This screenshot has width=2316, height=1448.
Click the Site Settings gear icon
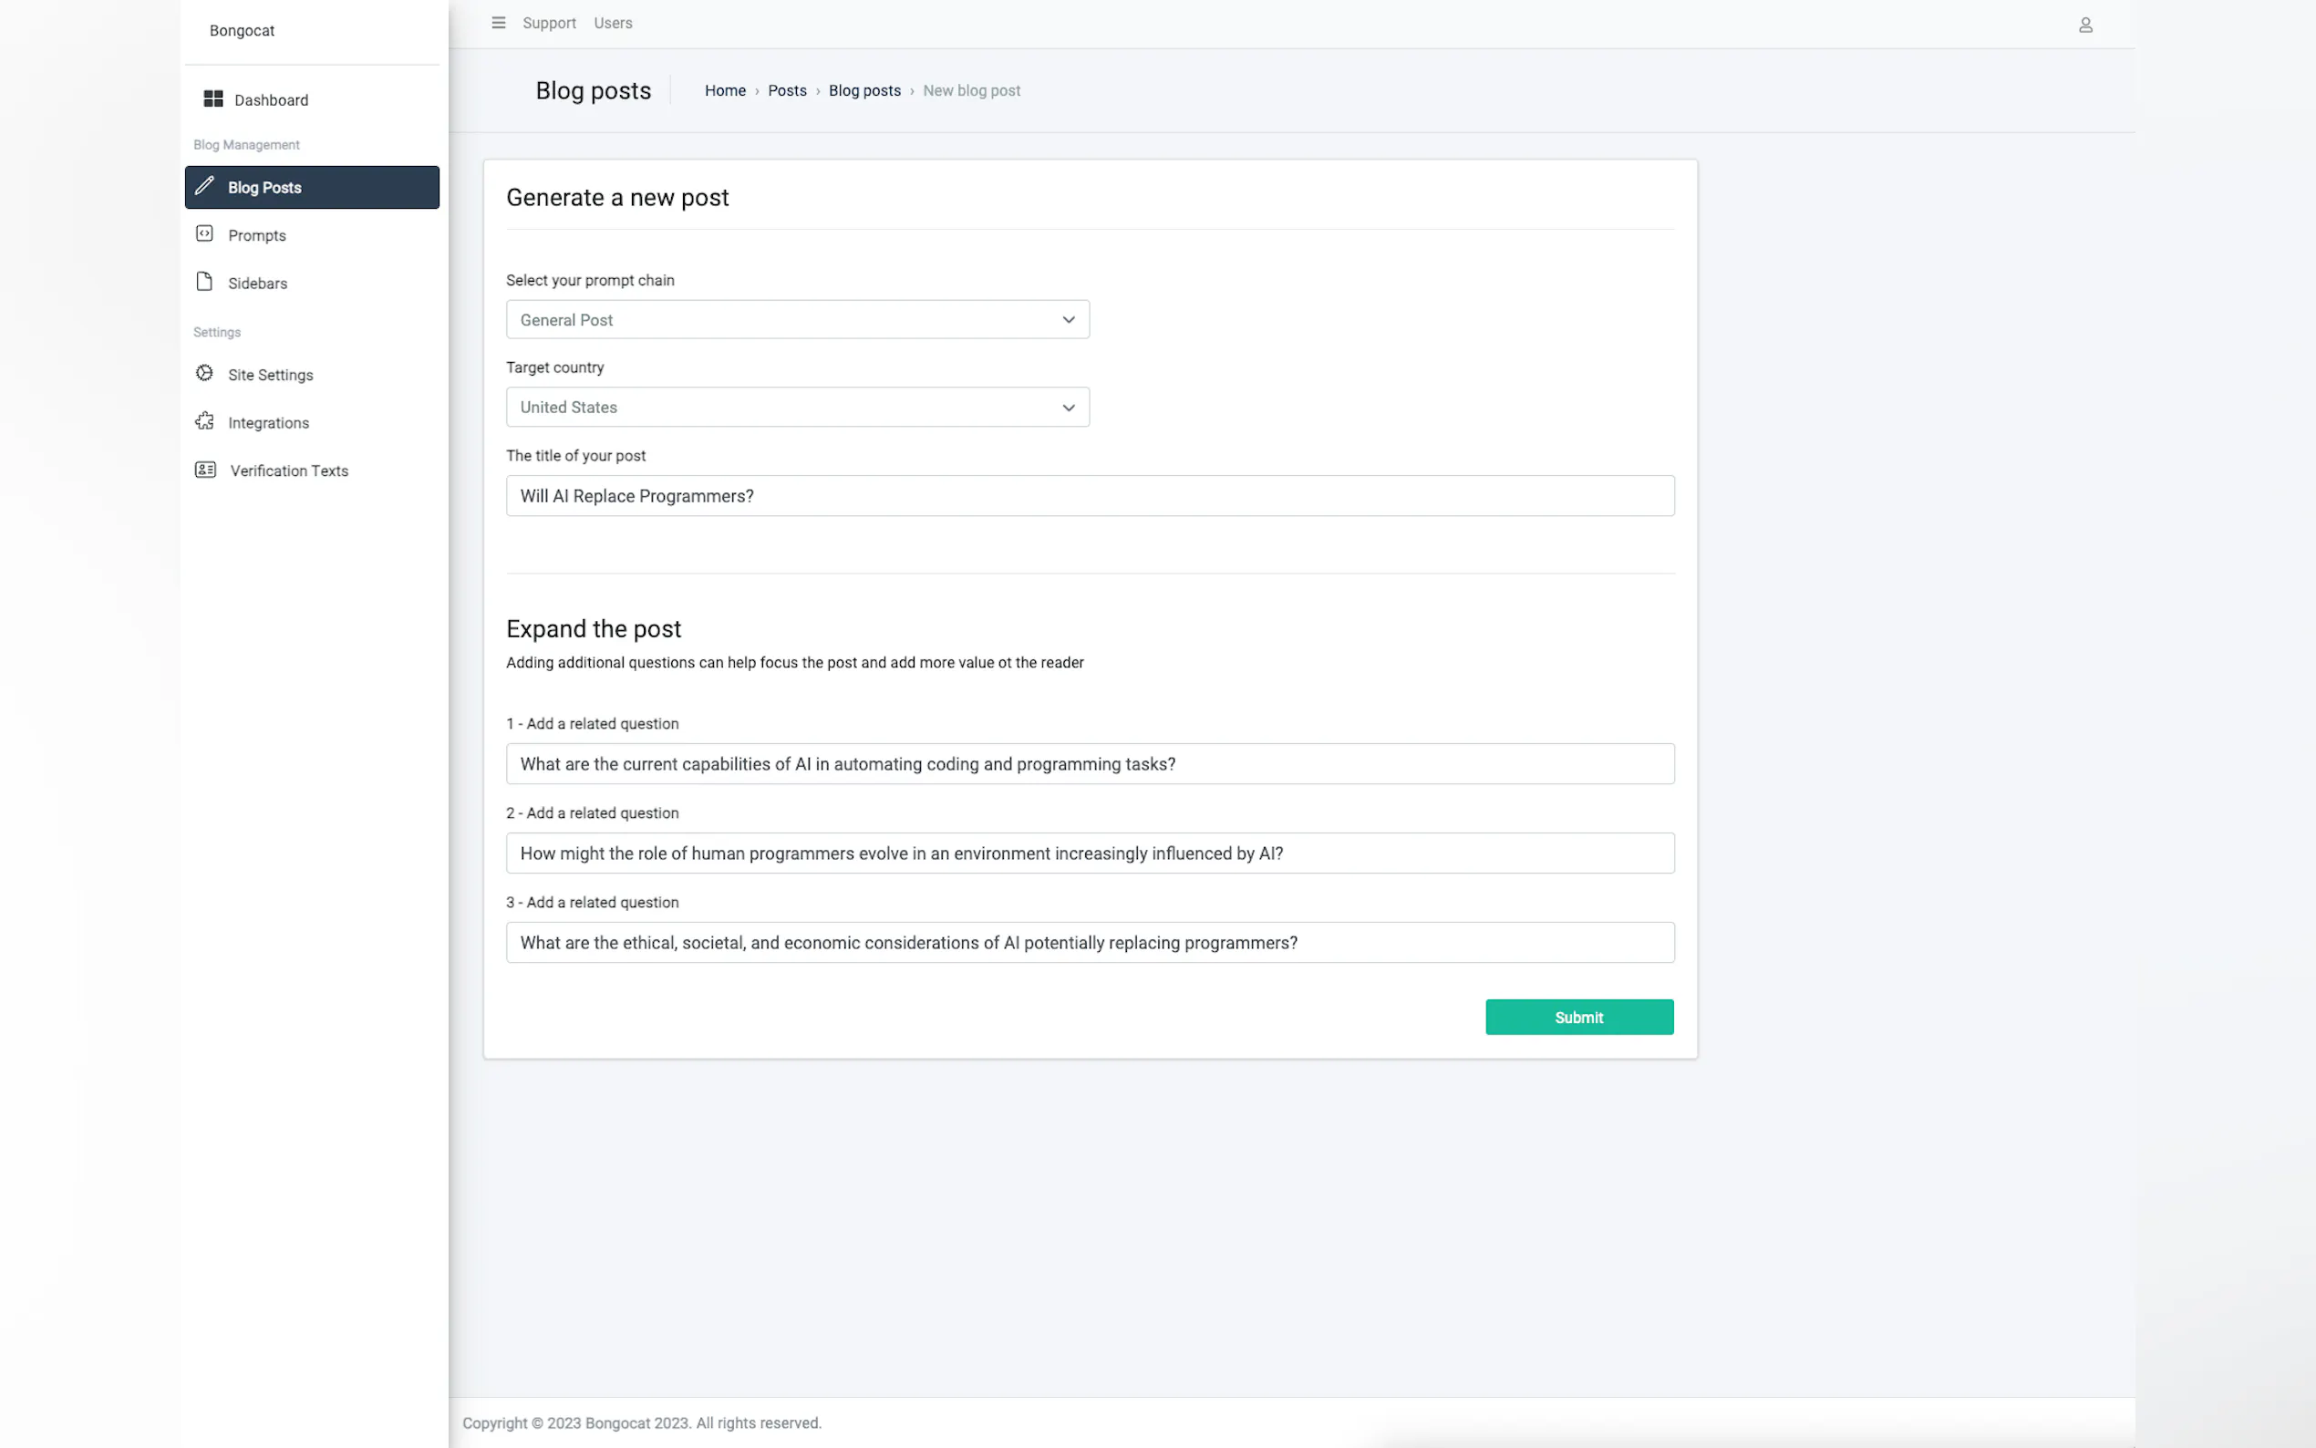coord(204,374)
